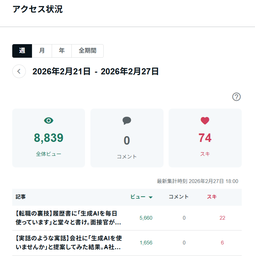Sort table by スキ column header
The width and height of the screenshot is (255, 257).
(211, 197)
